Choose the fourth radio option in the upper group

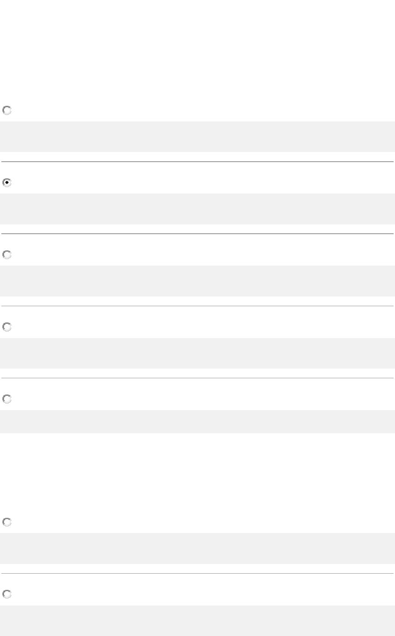(7, 327)
